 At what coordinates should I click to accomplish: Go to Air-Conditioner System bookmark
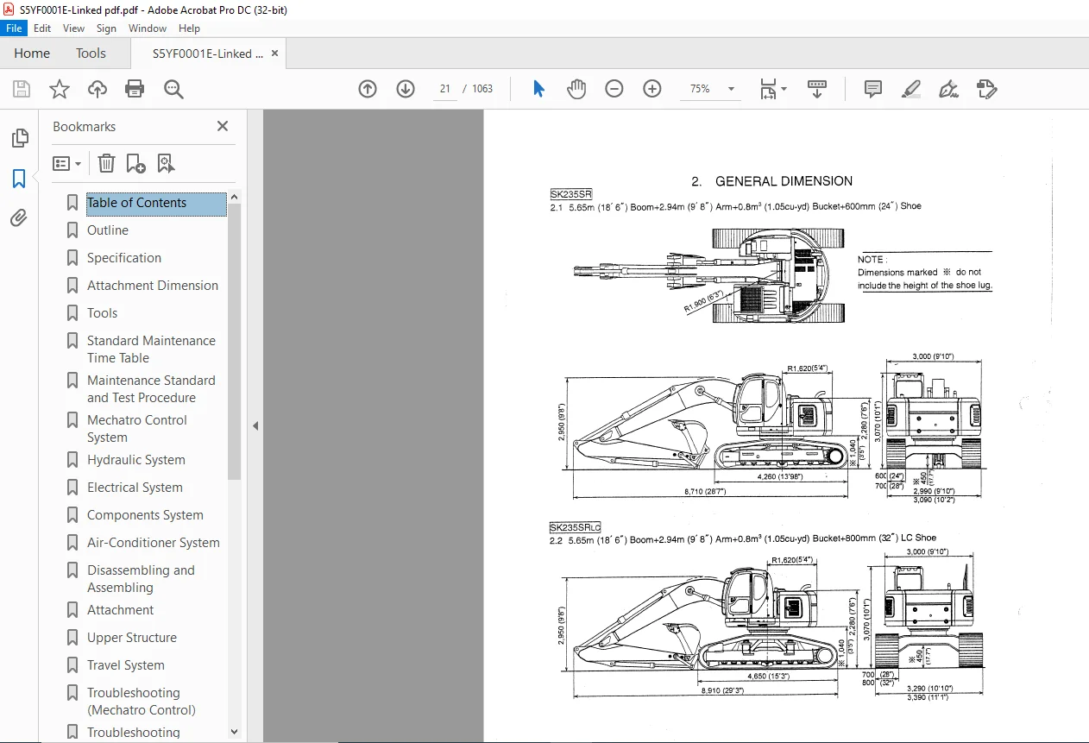[154, 543]
